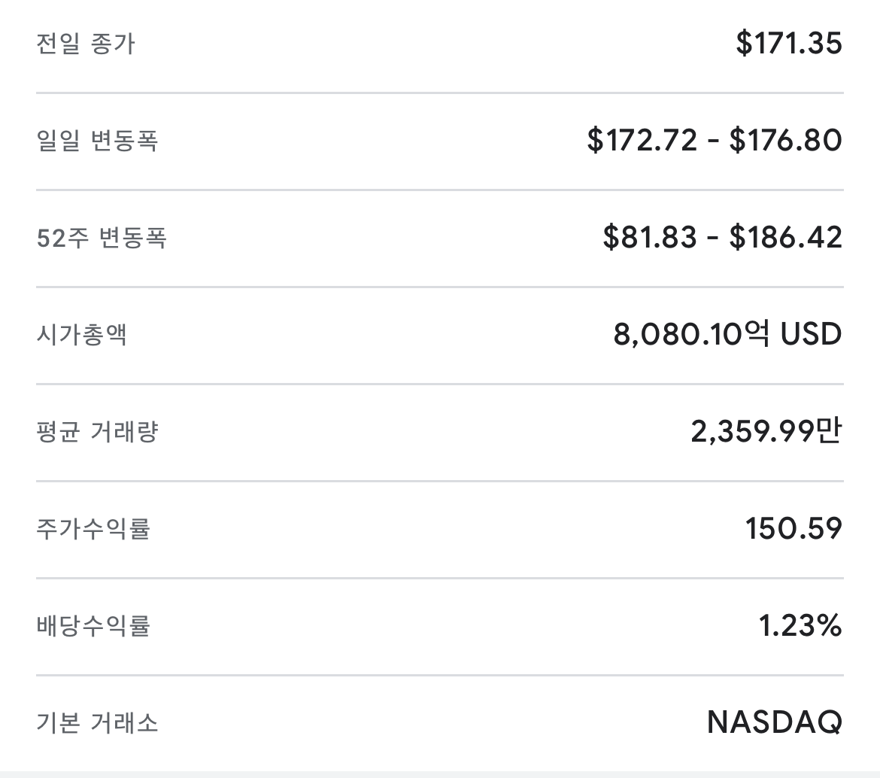Select the $171.35 previous close value
The width and height of the screenshot is (880, 778).
point(789,44)
